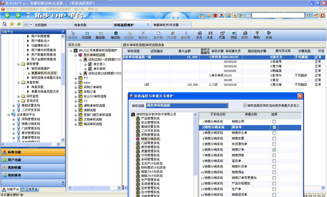Uncheck the 报价单 selection checkbox
The height and width of the screenshot is (197, 327).
(274, 127)
